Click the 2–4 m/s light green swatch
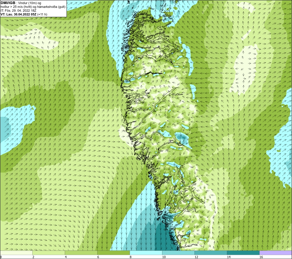292x259 pixels. 48,253
